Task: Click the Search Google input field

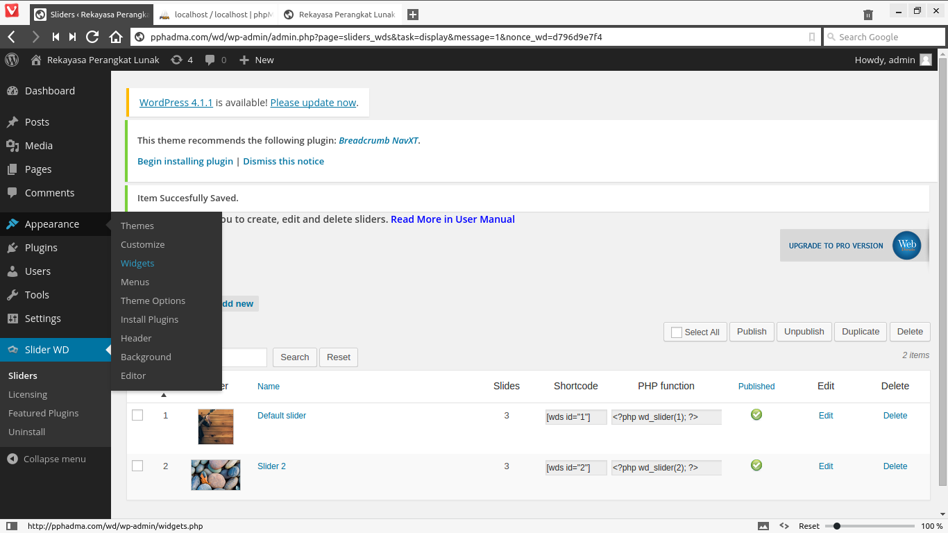Action: 884,37
